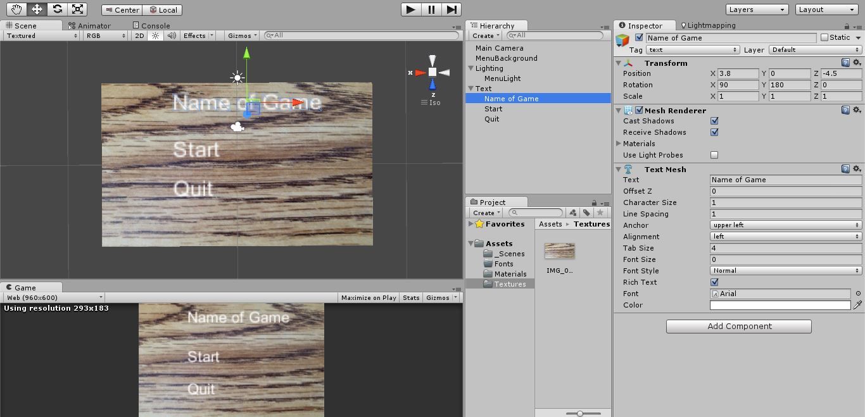Select the IMG_0 texture thumbnail
865x417 pixels.
pos(560,251)
